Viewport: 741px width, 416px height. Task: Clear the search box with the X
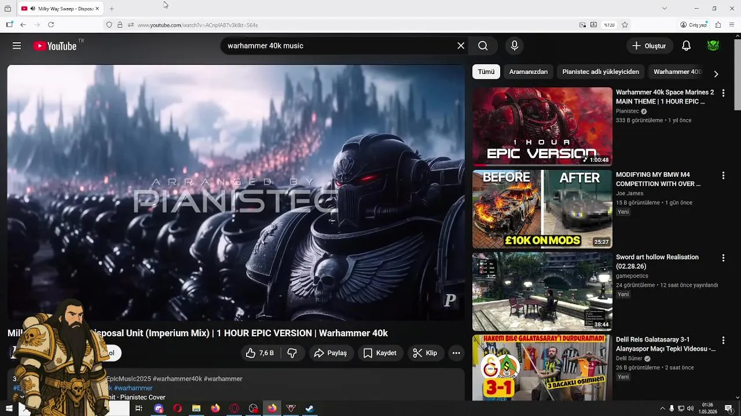[x=461, y=46]
